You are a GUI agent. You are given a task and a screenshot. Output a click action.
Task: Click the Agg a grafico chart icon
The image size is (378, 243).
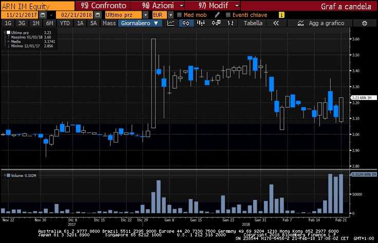(x=300, y=23)
